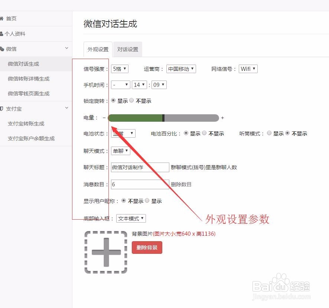Open the 首页 sidebar item
This screenshot has width=329, height=308.
(x=36, y=19)
